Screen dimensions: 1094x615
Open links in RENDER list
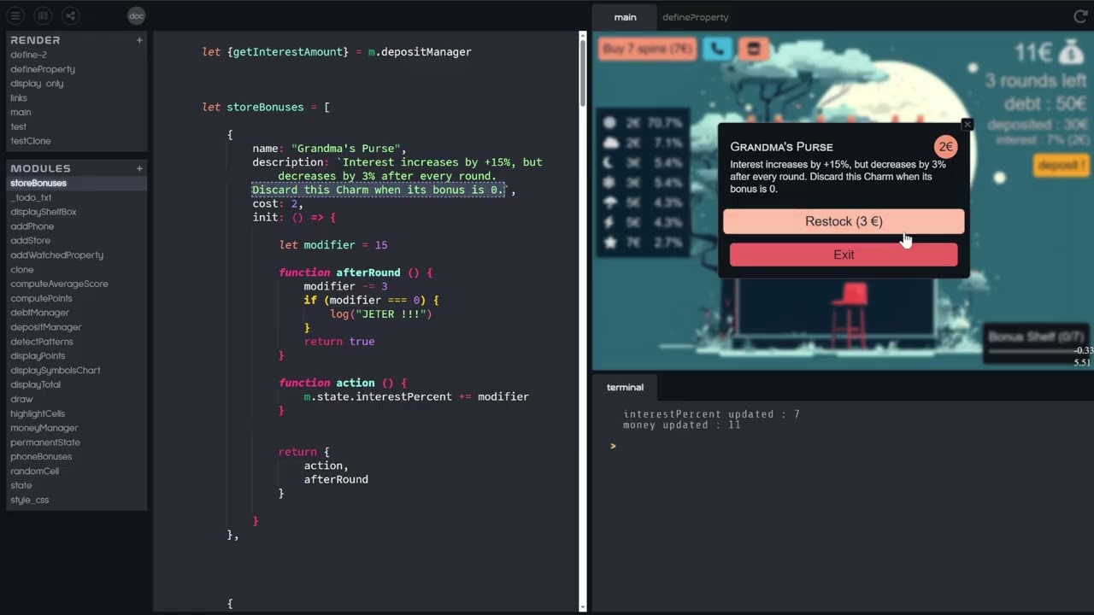[19, 98]
